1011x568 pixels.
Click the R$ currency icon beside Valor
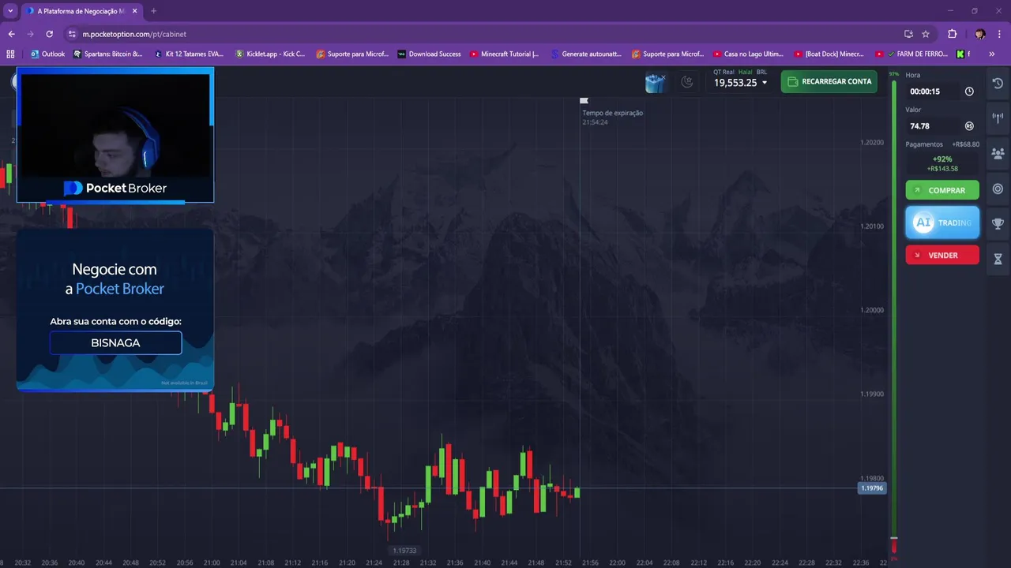tap(969, 126)
